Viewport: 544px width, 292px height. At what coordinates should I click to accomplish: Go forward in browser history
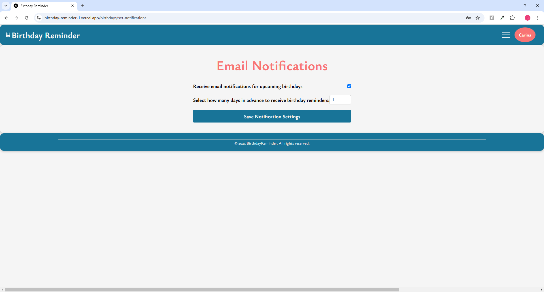(16, 18)
